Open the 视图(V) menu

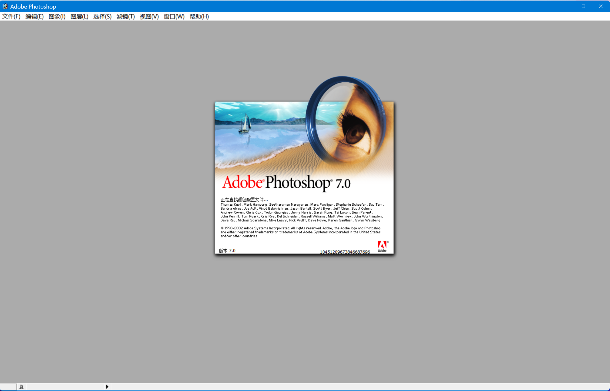(149, 17)
